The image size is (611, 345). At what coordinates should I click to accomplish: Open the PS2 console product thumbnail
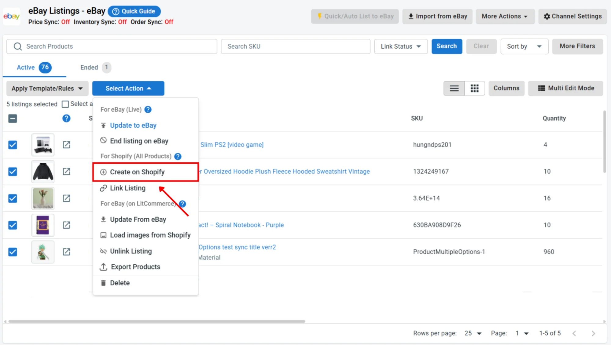click(x=43, y=145)
